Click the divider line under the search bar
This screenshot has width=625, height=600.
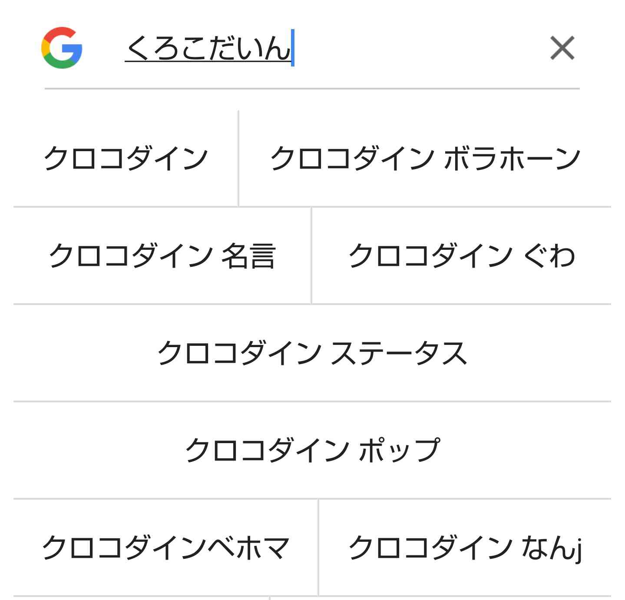tap(312, 89)
